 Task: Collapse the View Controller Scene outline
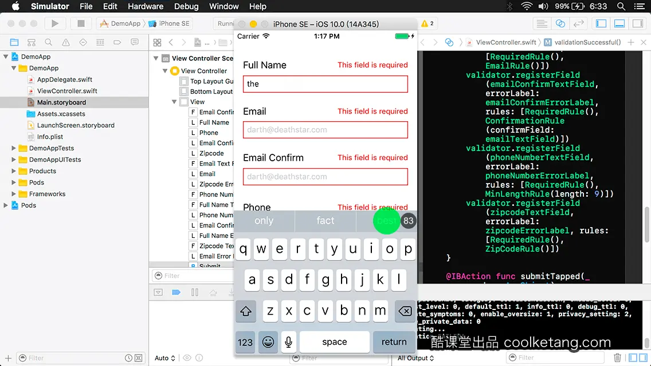(x=156, y=58)
